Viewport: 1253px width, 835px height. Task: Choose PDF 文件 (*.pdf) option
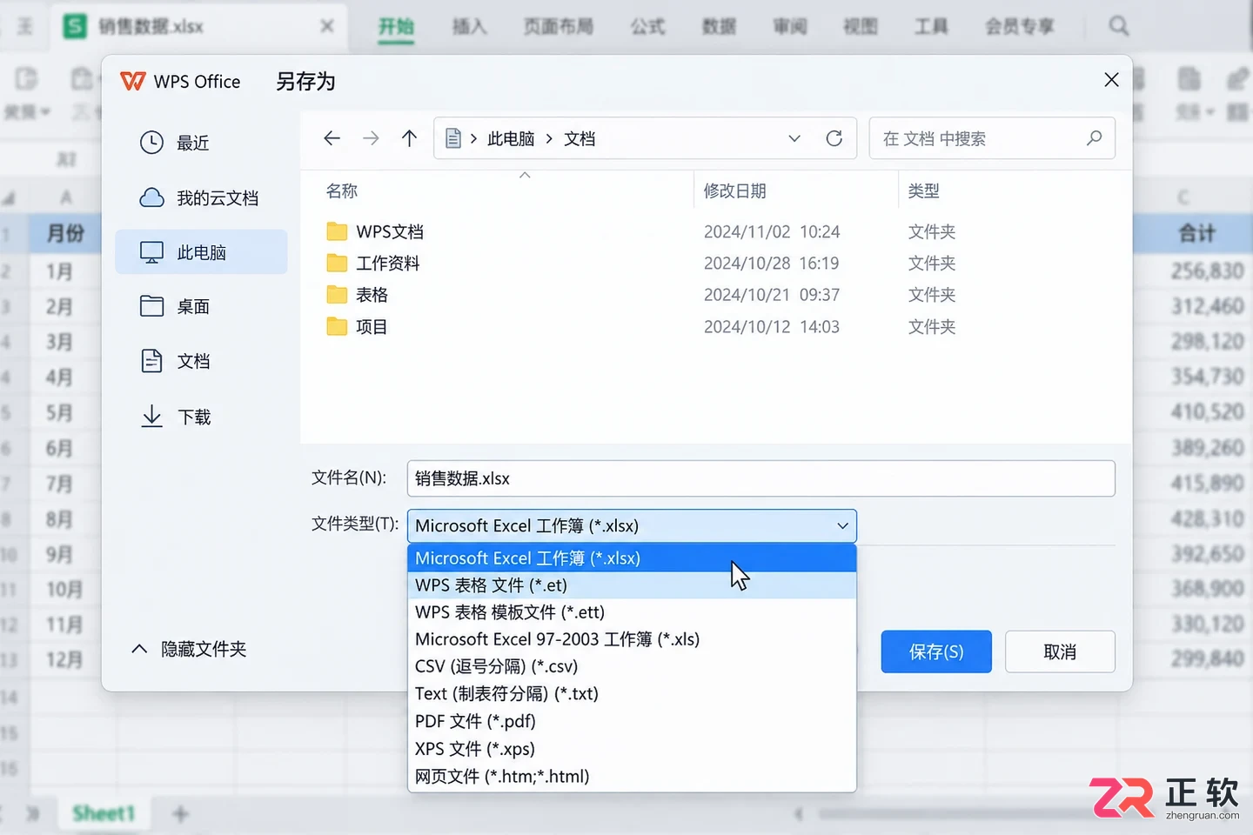tap(632, 721)
